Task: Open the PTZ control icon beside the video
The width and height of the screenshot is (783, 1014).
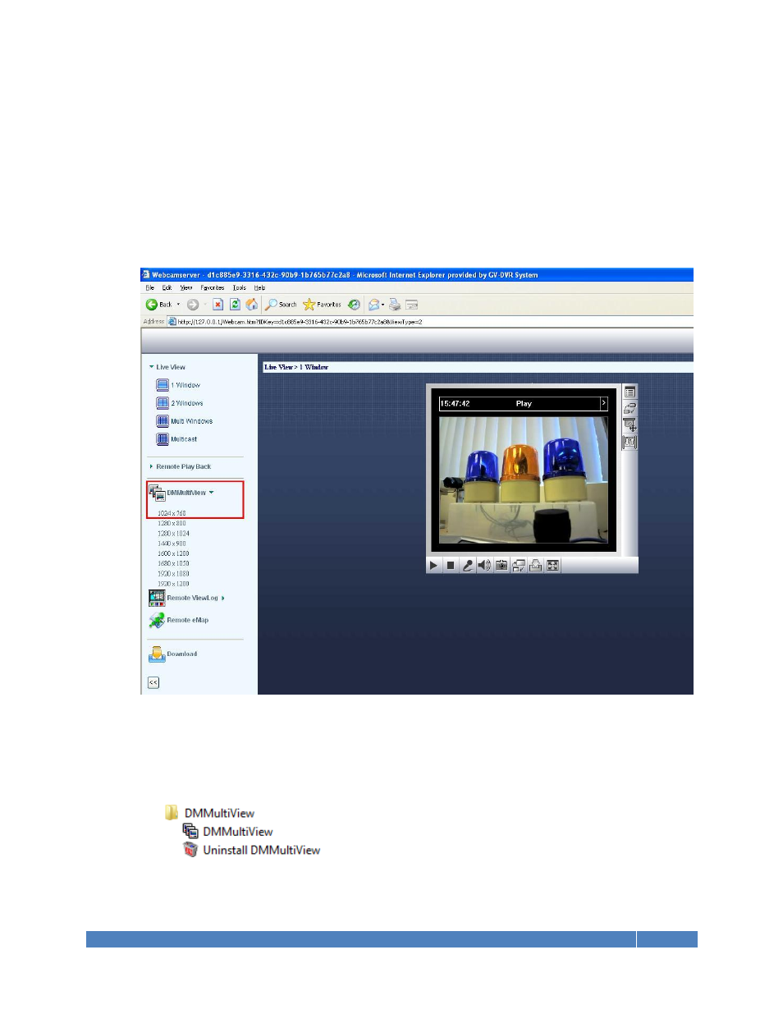Action: pos(630,424)
